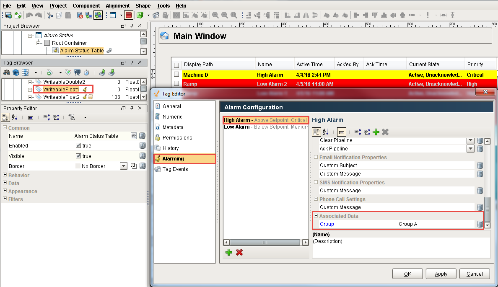Image resolution: width=498 pixels, height=287 pixels.
Task: Click the alarm properties vertical scrollbar thumb
Action: point(487,209)
